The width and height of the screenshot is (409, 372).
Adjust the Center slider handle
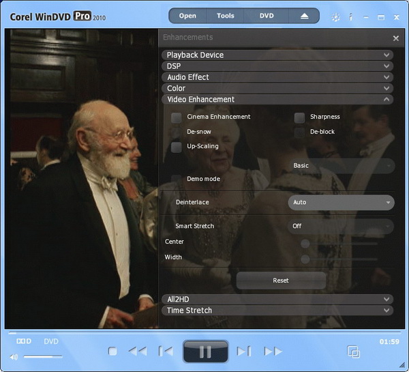click(x=305, y=244)
